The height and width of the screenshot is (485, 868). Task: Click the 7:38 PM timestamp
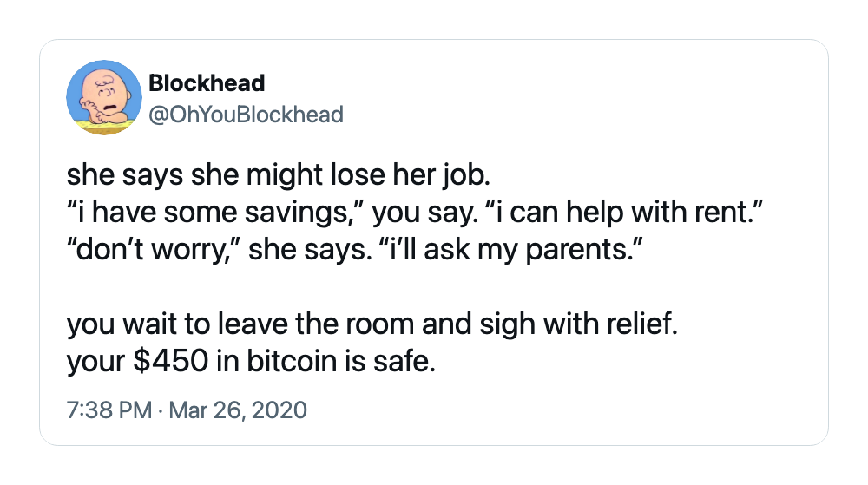point(109,410)
